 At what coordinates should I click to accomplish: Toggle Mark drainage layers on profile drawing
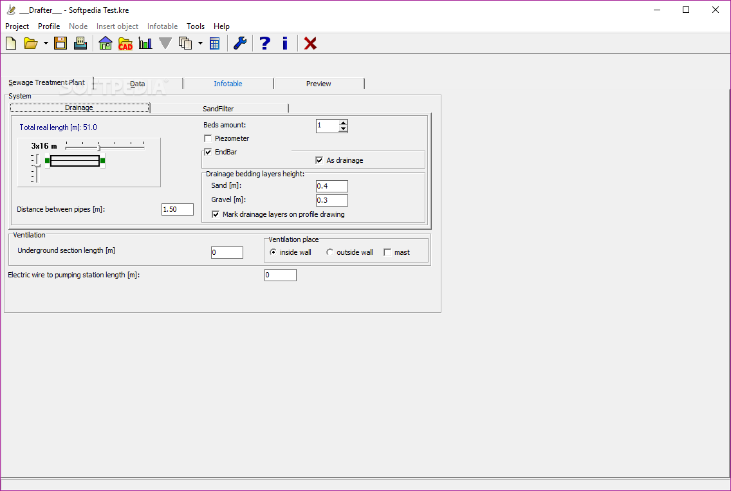click(216, 214)
